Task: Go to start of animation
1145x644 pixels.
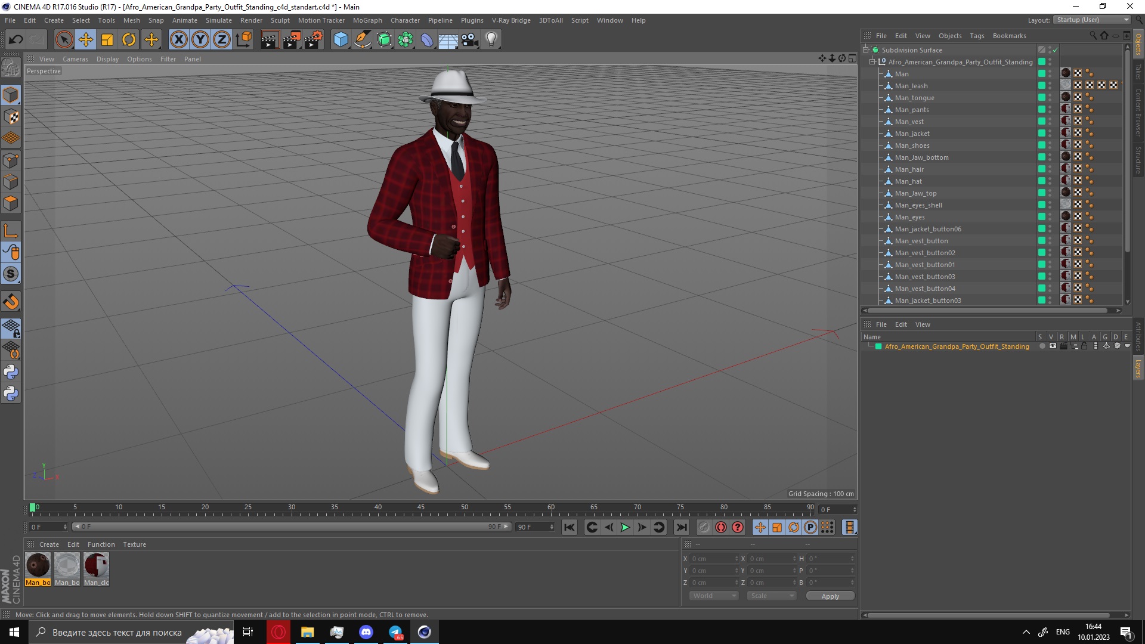Action: [570, 527]
